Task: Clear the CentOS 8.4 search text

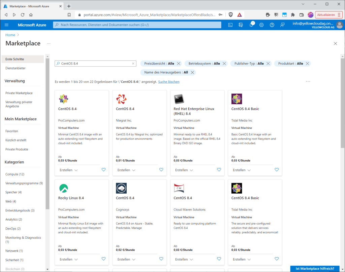Action: pos(133,64)
